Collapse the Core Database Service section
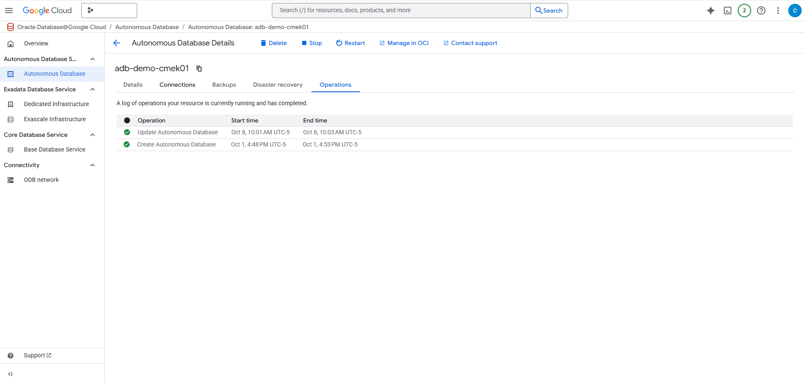This screenshot has height=383, width=805. tap(93, 135)
